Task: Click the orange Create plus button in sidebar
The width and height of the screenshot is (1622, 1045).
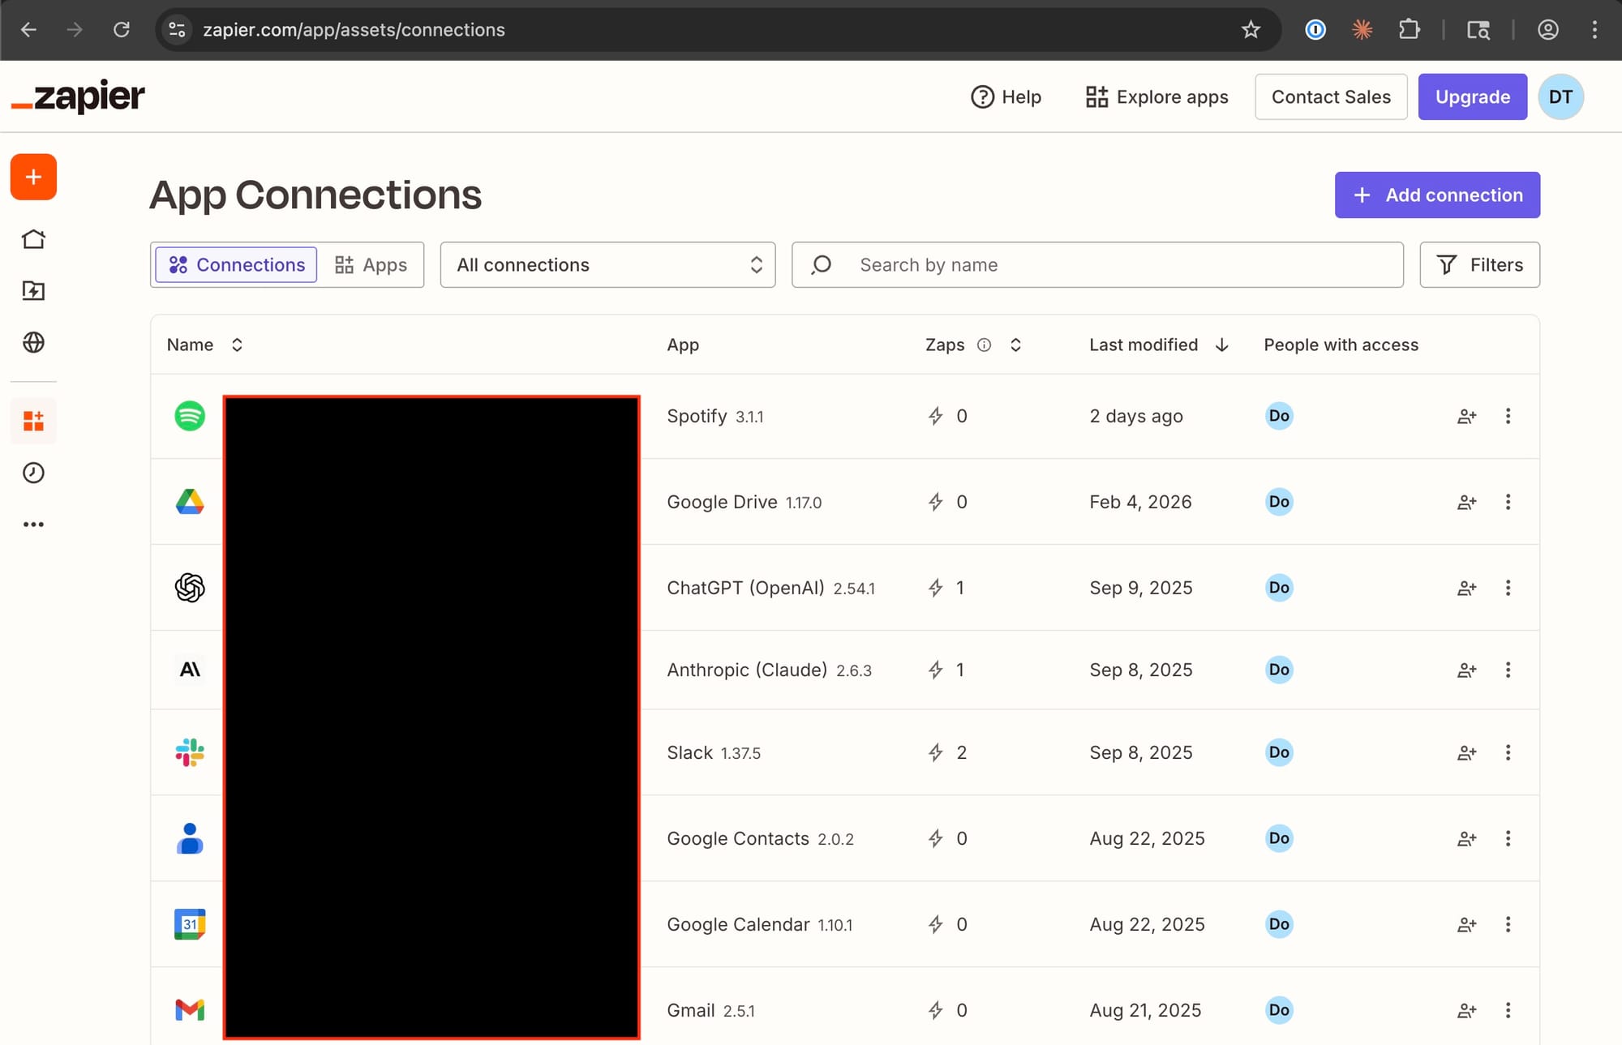Action: coord(33,177)
